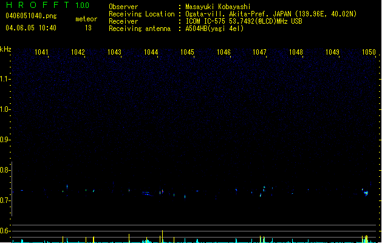Click the 0.8 kHz frequency label

tap(5, 170)
